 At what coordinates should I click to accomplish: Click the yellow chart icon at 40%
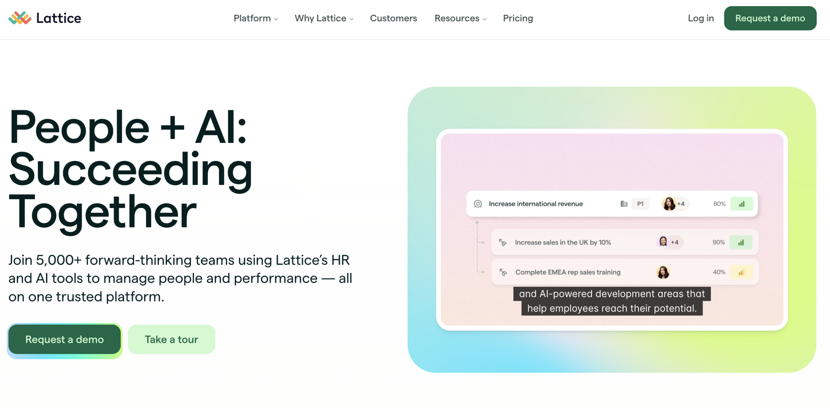pos(741,272)
